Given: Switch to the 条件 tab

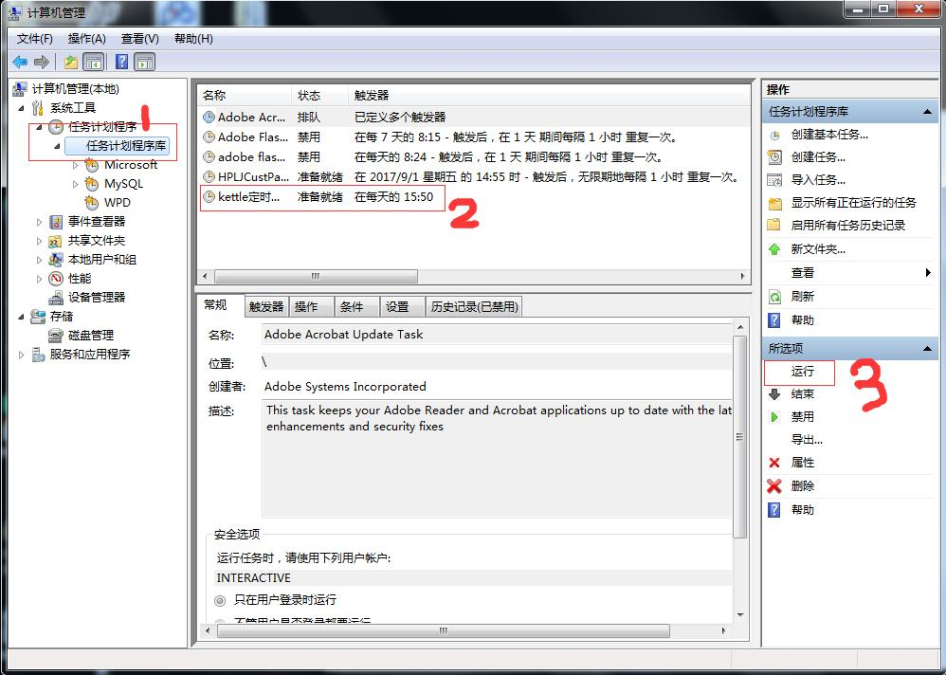Looking at the screenshot, I should coord(356,307).
